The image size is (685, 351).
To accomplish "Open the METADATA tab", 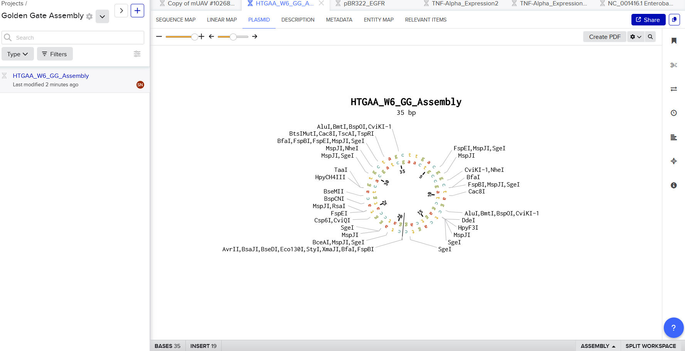I will 339,20.
